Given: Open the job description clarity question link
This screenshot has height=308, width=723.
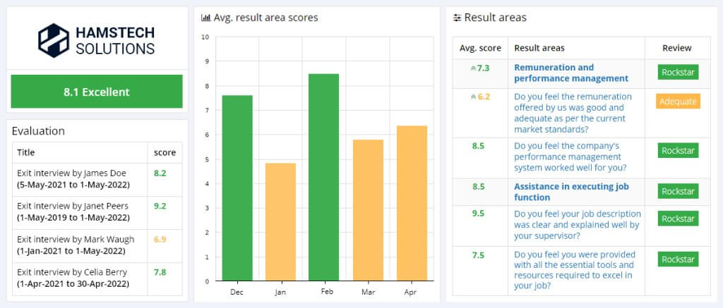Looking at the screenshot, I should pos(577,225).
